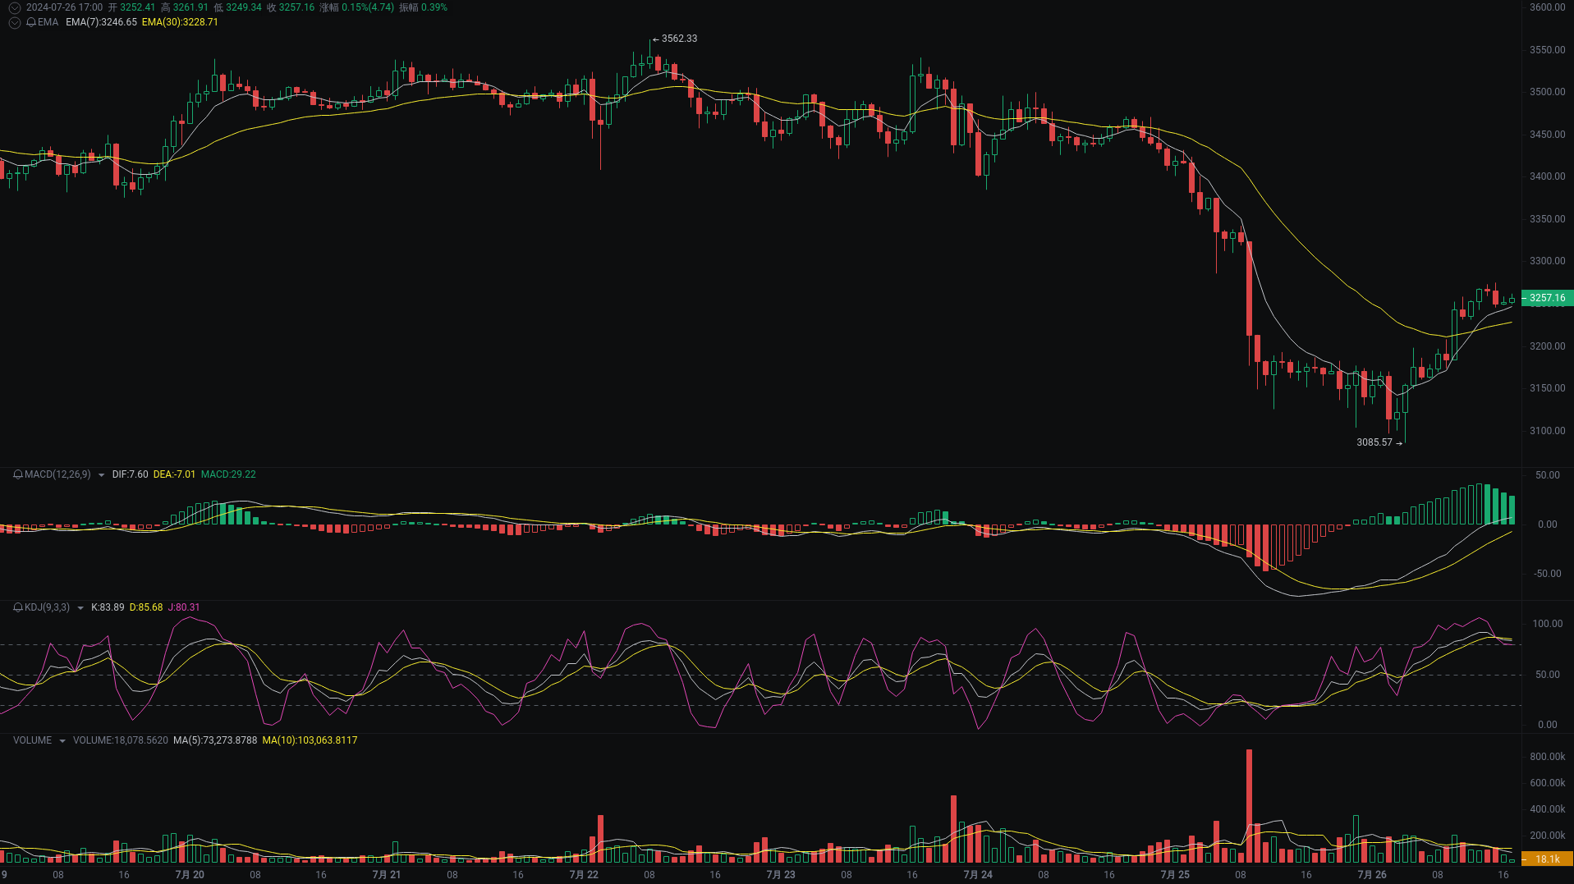Click the bell alert icon next to EMA

point(31,22)
